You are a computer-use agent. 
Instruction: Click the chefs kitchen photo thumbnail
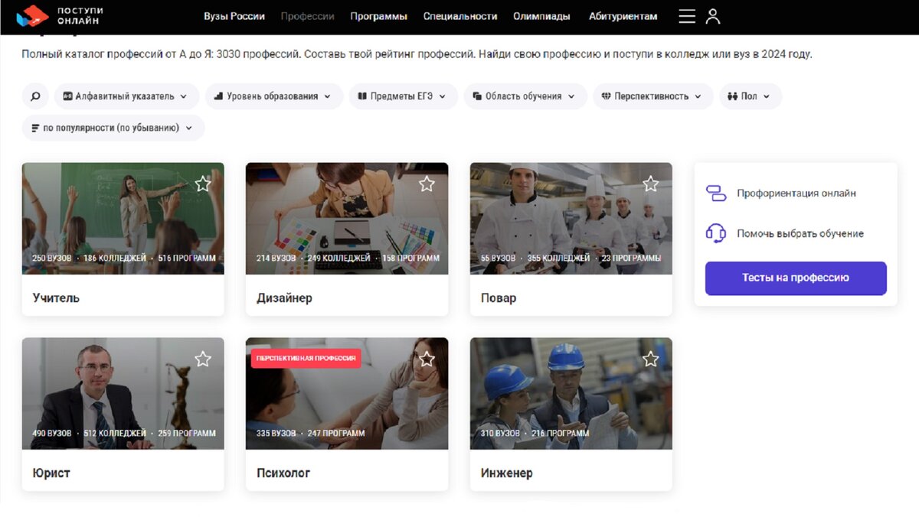pyautogui.click(x=571, y=218)
